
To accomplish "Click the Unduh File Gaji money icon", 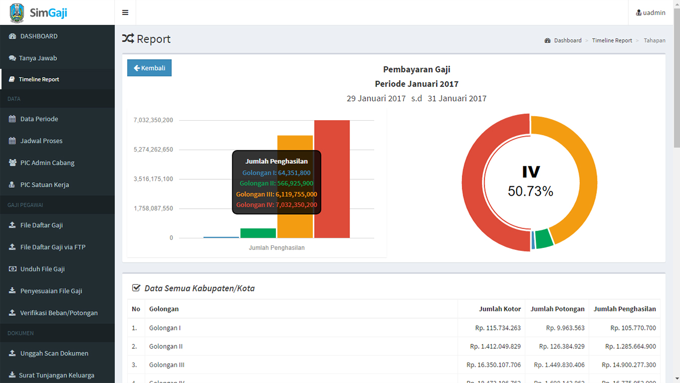I will point(13,269).
